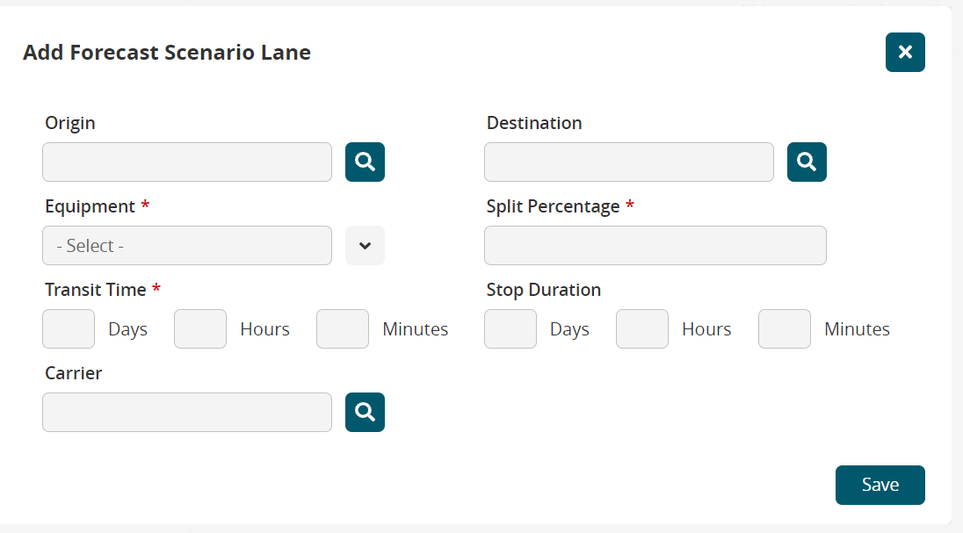Focus the Origin text field
The image size is (963, 533).
tap(187, 162)
